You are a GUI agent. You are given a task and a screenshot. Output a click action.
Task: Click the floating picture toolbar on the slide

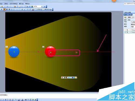(69, 78)
